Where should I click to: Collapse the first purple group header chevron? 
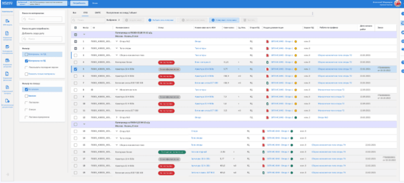tap(84, 34)
